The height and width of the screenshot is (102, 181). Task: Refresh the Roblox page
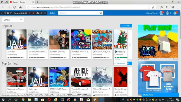[14, 7]
